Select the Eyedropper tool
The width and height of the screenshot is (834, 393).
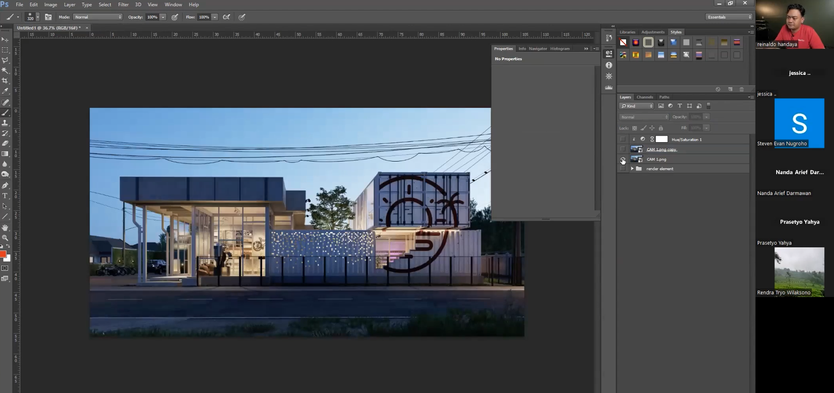coord(5,91)
